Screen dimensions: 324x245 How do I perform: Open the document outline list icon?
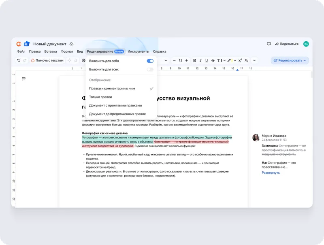point(24,79)
